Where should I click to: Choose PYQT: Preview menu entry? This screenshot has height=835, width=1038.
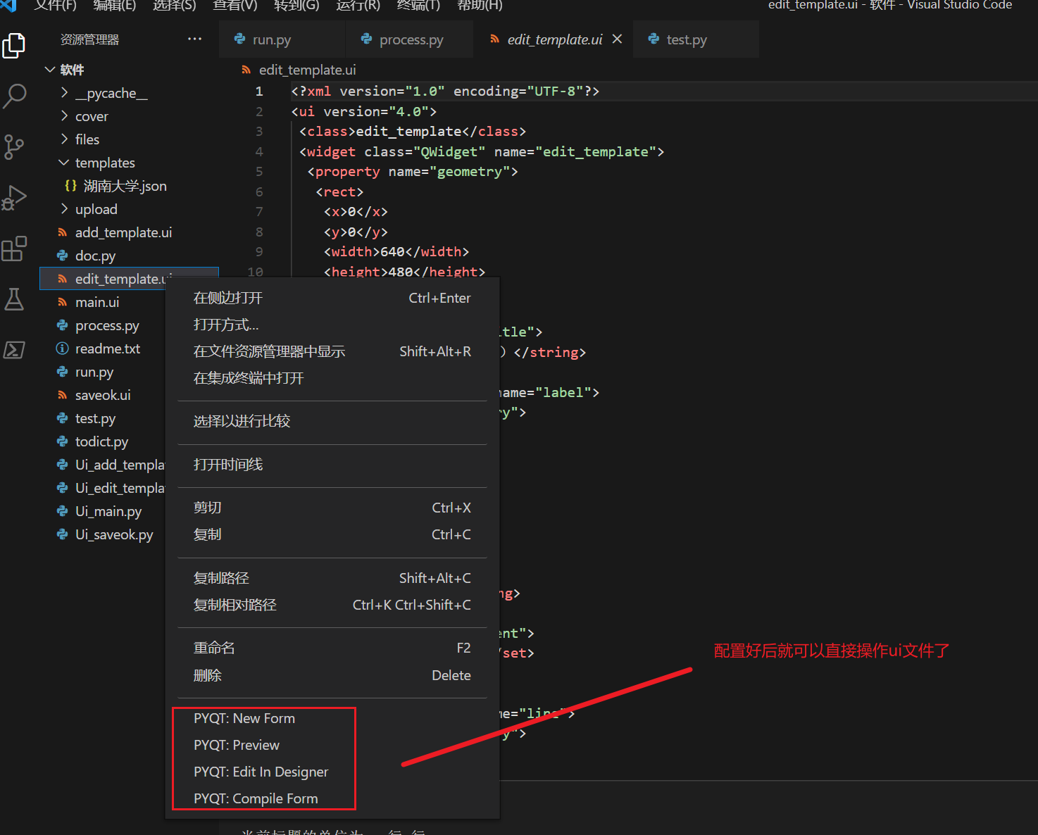(332, 745)
